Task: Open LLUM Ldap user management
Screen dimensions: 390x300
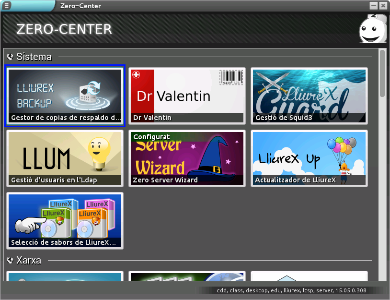Action: (65, 158)
